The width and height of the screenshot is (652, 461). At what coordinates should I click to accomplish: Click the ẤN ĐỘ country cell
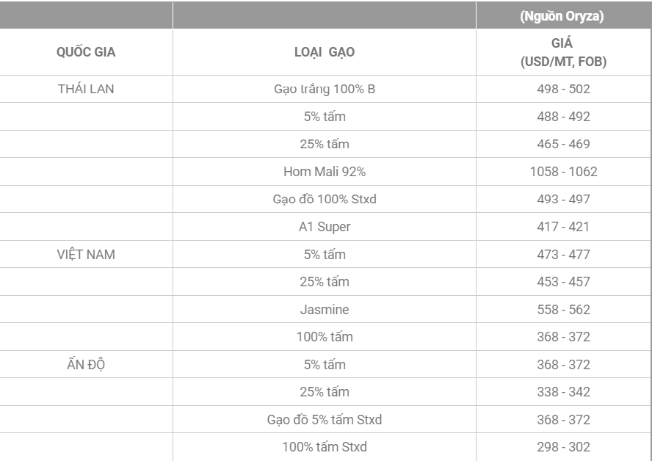tap(86, 365)
